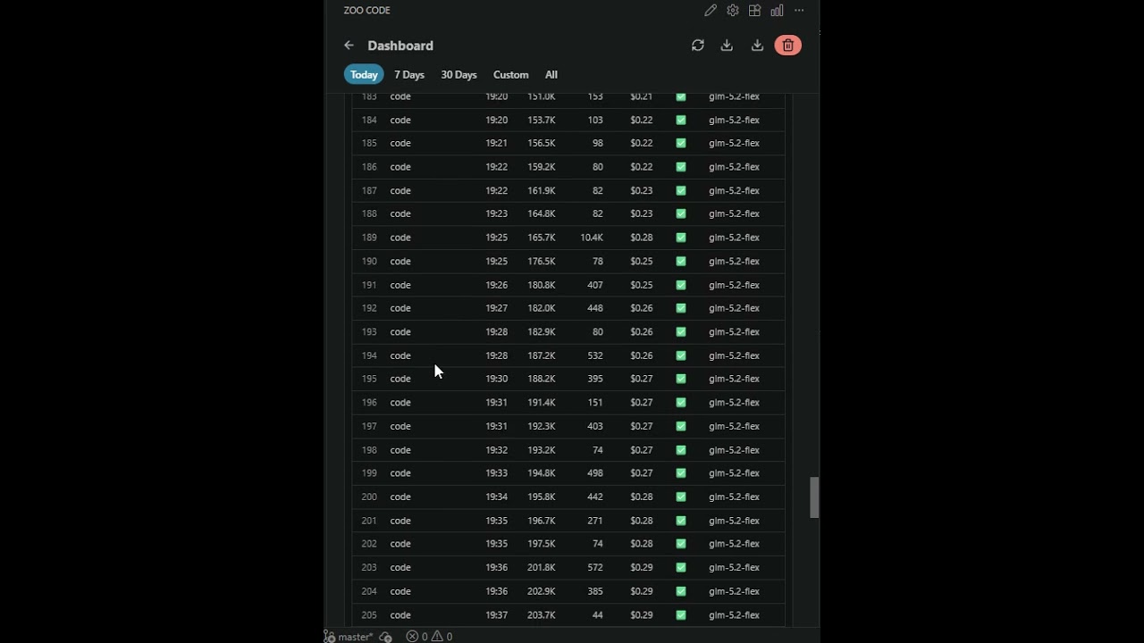Click the red trash delete button
This screenshot has width=1144, height=643.
point(787,46)
